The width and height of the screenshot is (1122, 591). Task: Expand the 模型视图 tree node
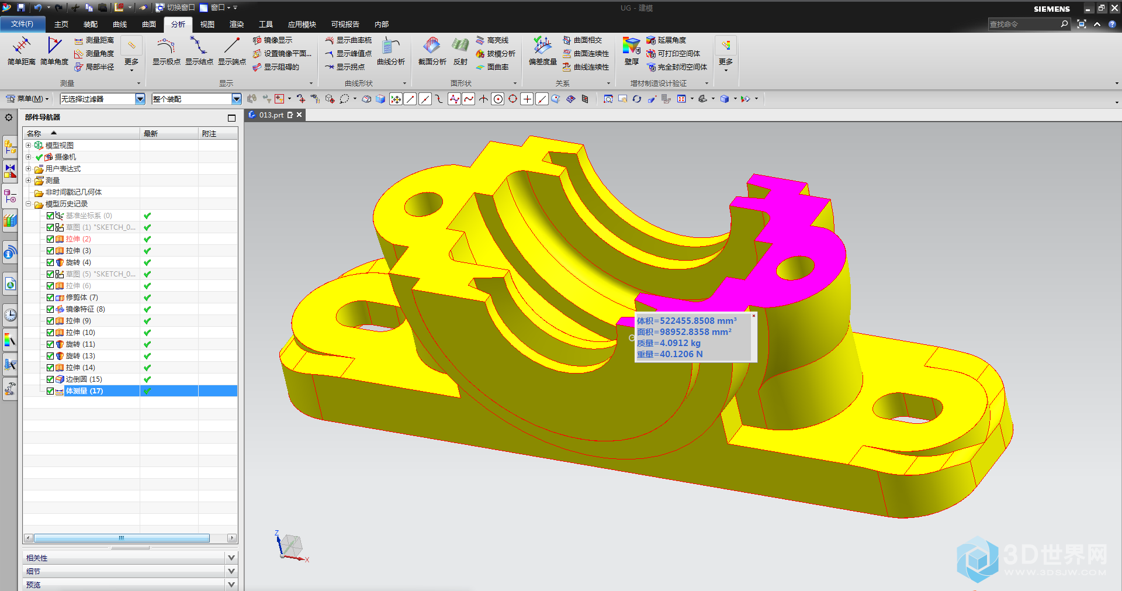point(28,146)
